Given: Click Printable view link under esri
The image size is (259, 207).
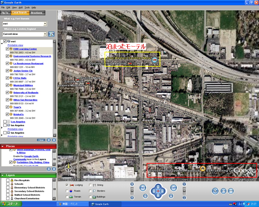Looking at the screenshot, I should pos(15,45).
